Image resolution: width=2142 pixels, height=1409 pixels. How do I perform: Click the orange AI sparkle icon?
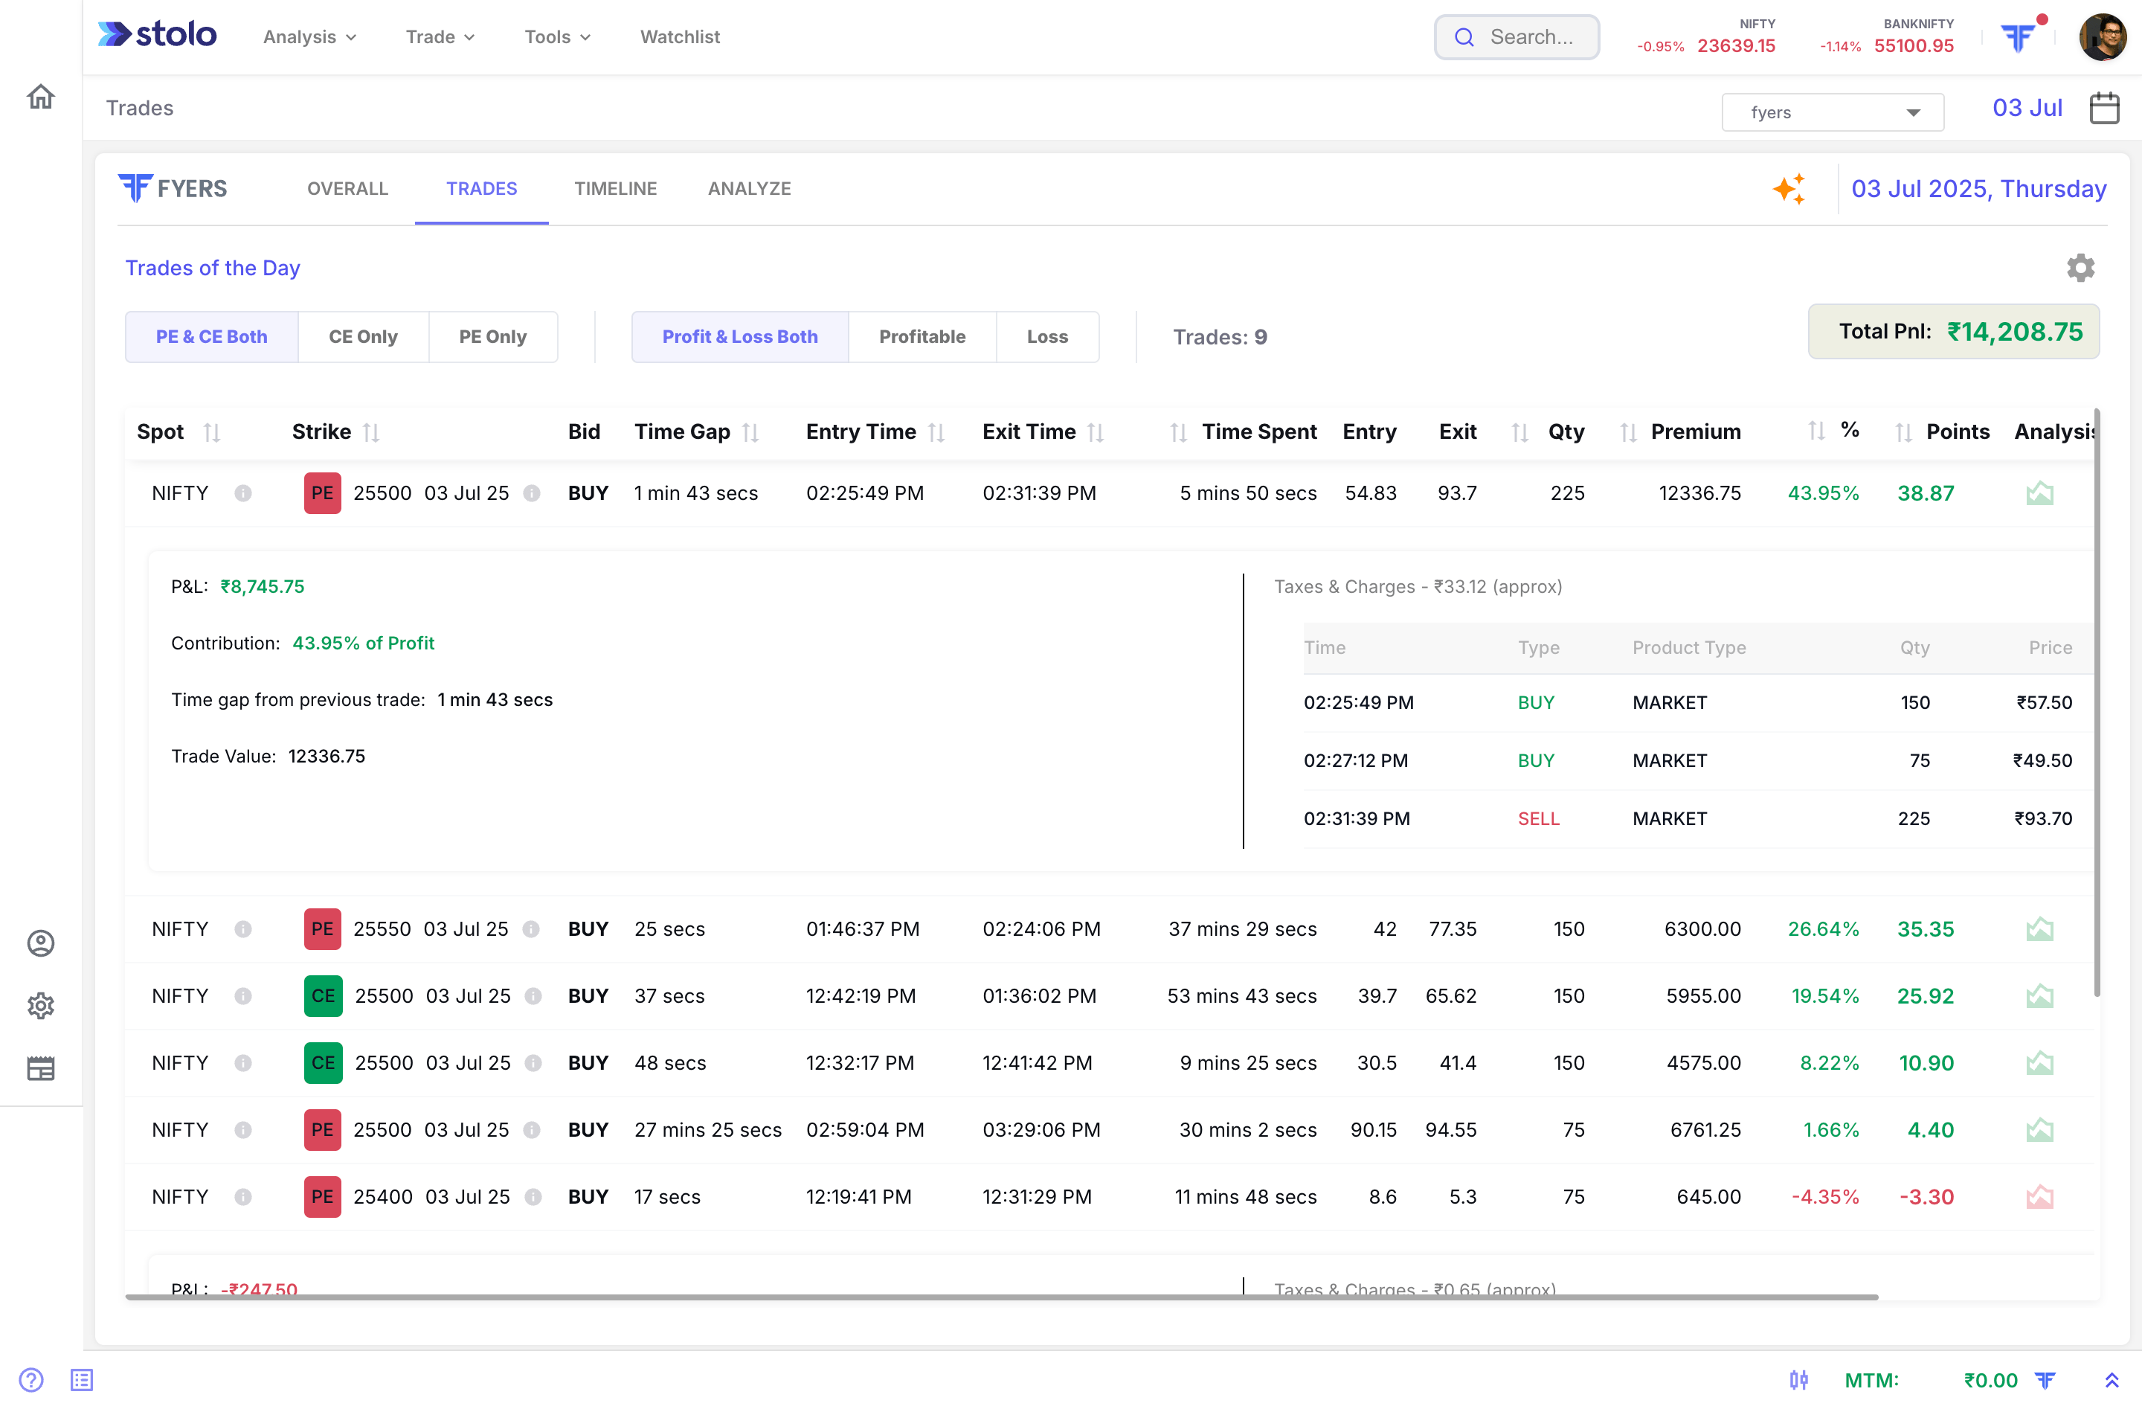tap(1789, 189)
